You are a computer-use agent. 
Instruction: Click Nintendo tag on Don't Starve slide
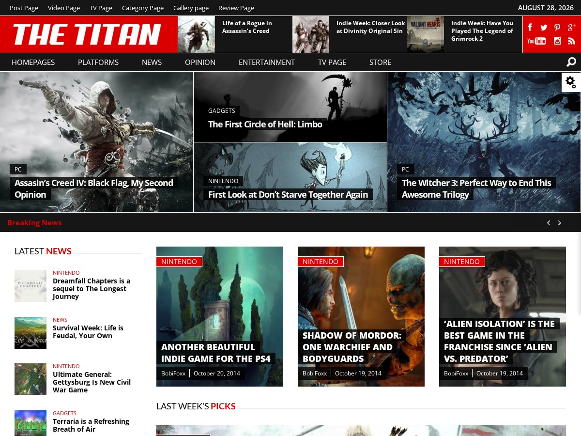point(223,181)
